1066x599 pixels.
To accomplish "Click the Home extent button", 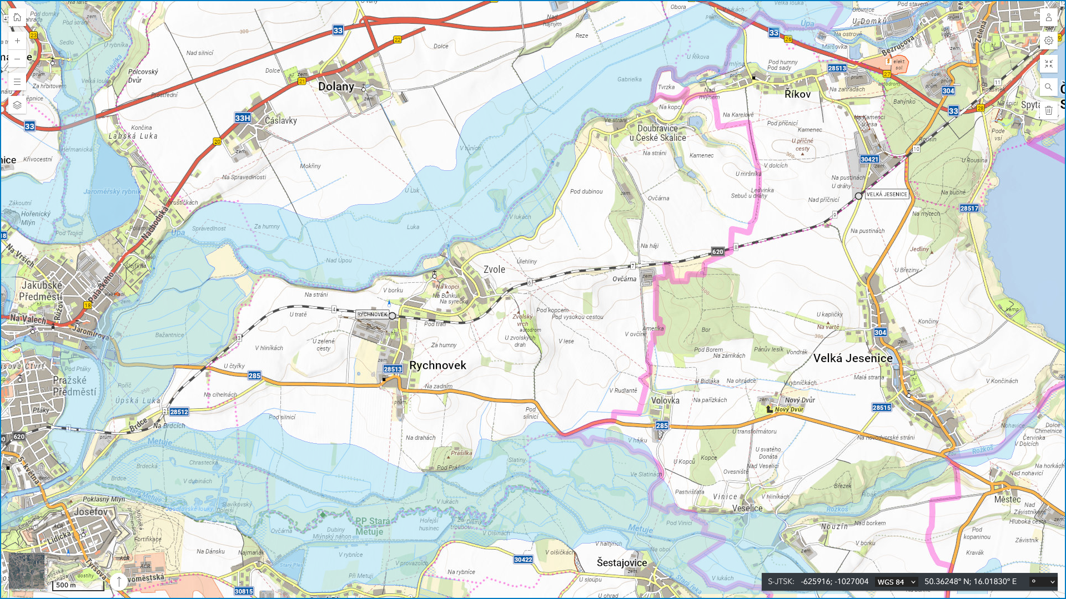I will [x=17, y=18].
